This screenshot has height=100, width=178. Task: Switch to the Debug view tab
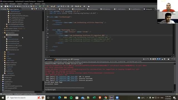4,9
